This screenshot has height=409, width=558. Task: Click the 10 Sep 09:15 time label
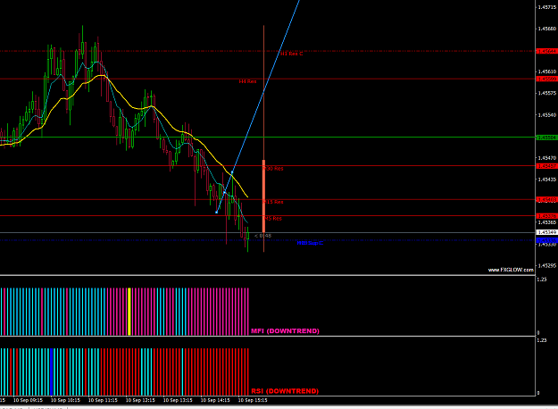[x=28, y=400]
